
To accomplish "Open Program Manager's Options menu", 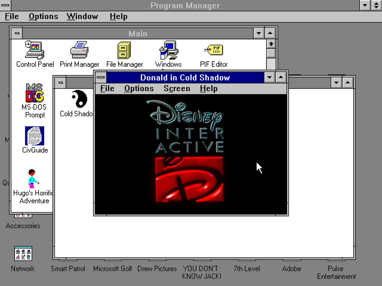I will [x=43, y=17].
